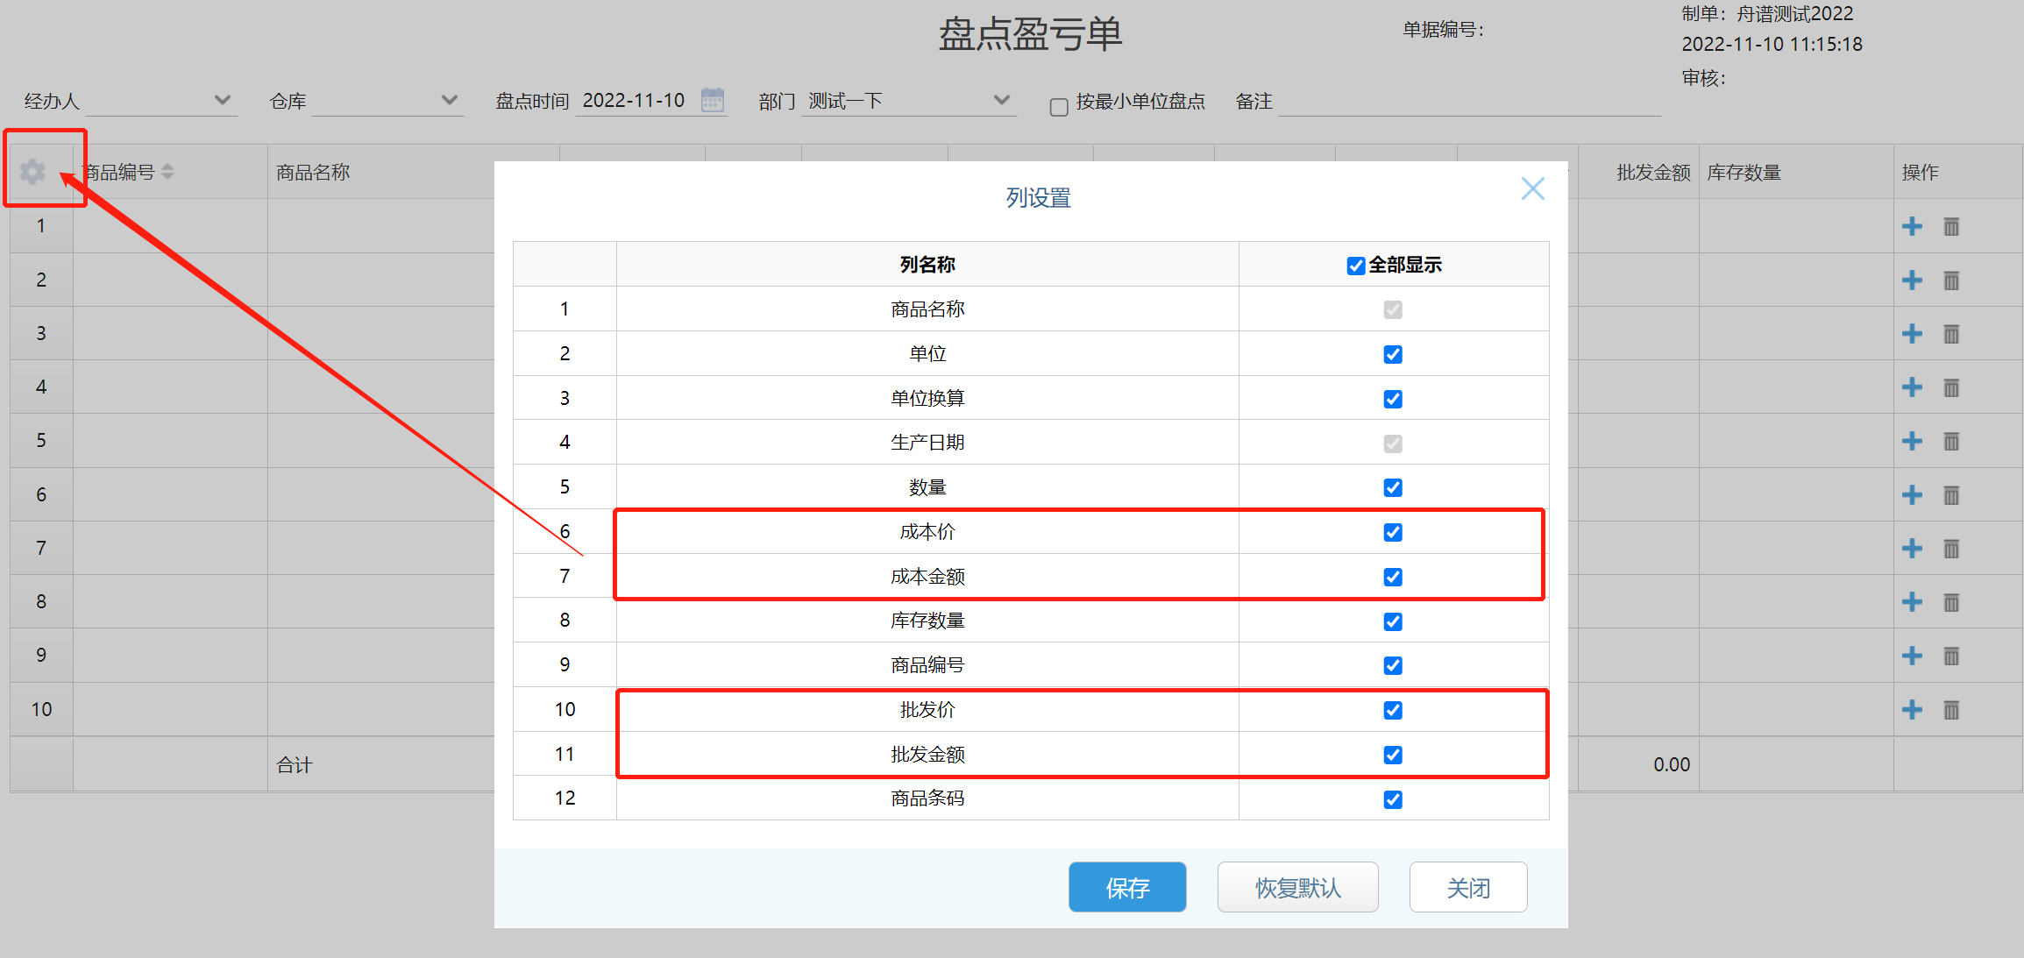This screenshot has width=2024, height=958.
Task: Add a row after row 9
Action: (x=1912, y=656)
